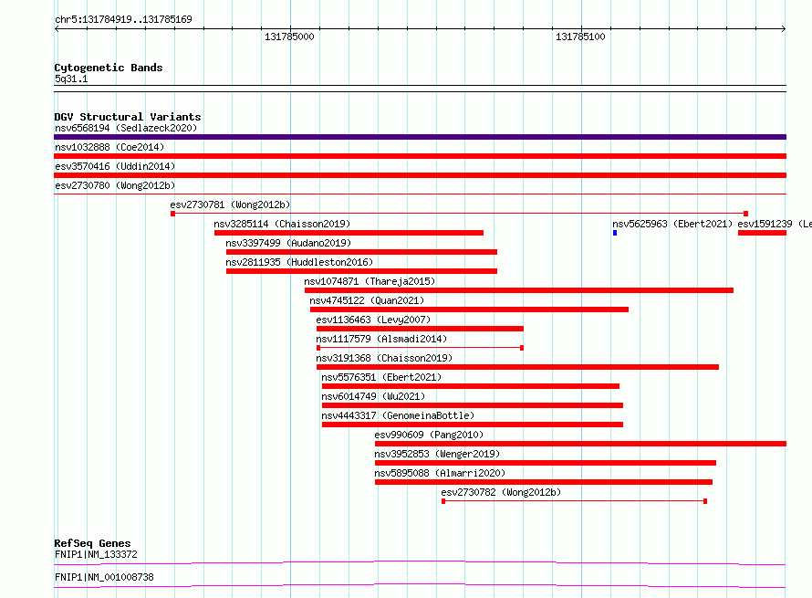The height and width of the screenshot is (598, 812).
Task: Click the red bar under nsv1074871 (Thareja2015)
Action: [519, 290]
